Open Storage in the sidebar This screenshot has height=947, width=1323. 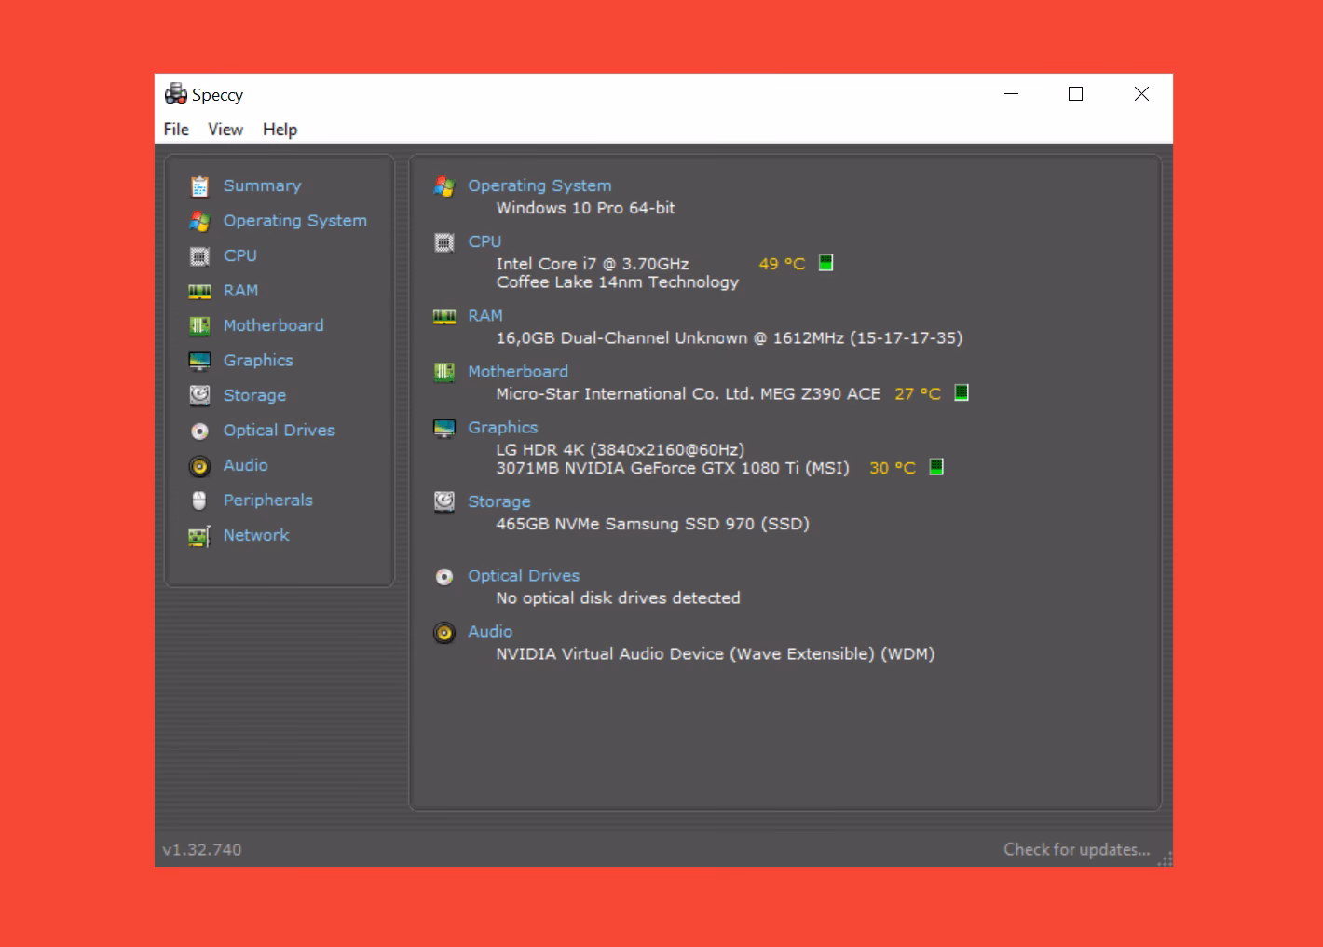pos(254,395)
